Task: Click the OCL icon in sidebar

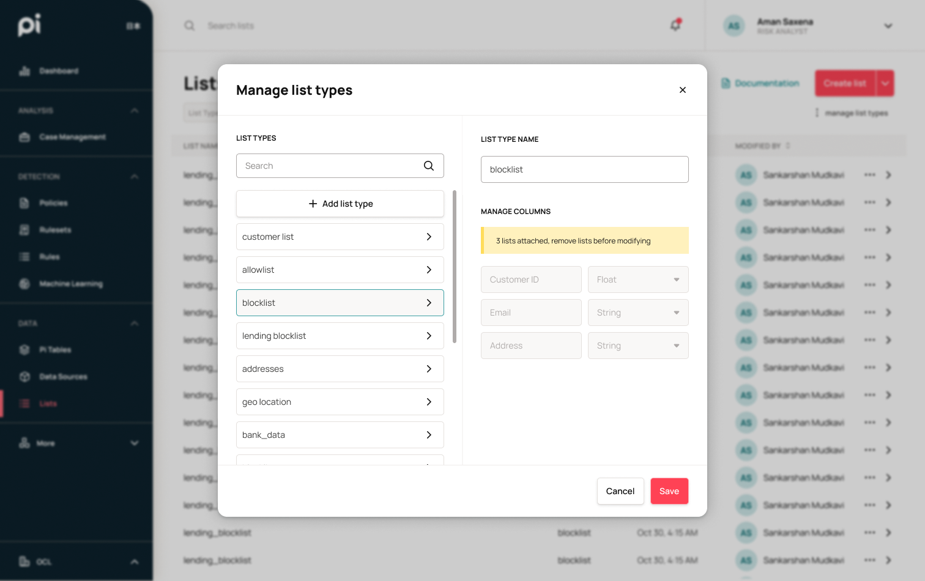Action: click(24, 561)
